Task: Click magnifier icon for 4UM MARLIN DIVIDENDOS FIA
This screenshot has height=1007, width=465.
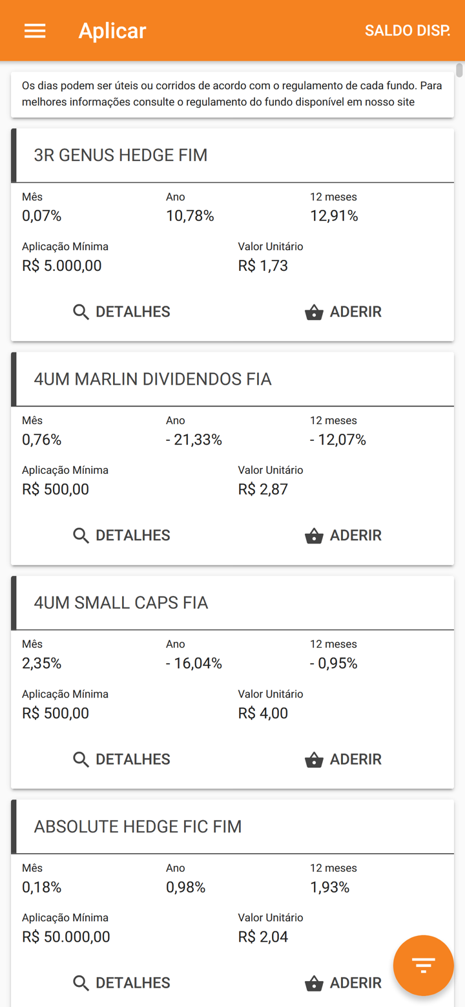Action: pyautogui.click(x=81, y=536)
